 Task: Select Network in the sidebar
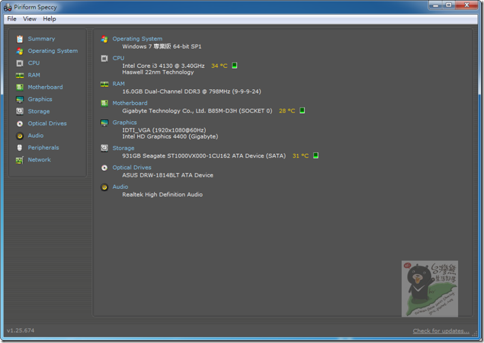pyautogui.click(x=39, y=160)
